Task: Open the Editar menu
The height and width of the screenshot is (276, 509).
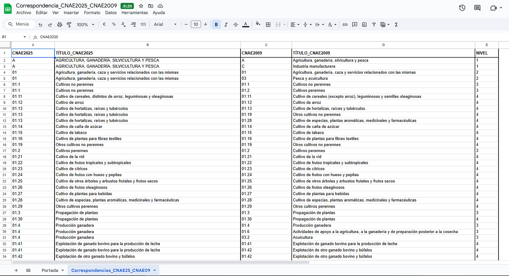Action: click(42, 13)
